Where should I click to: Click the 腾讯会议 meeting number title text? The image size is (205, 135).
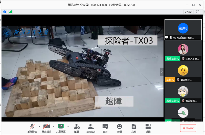[x=101, y=5]
